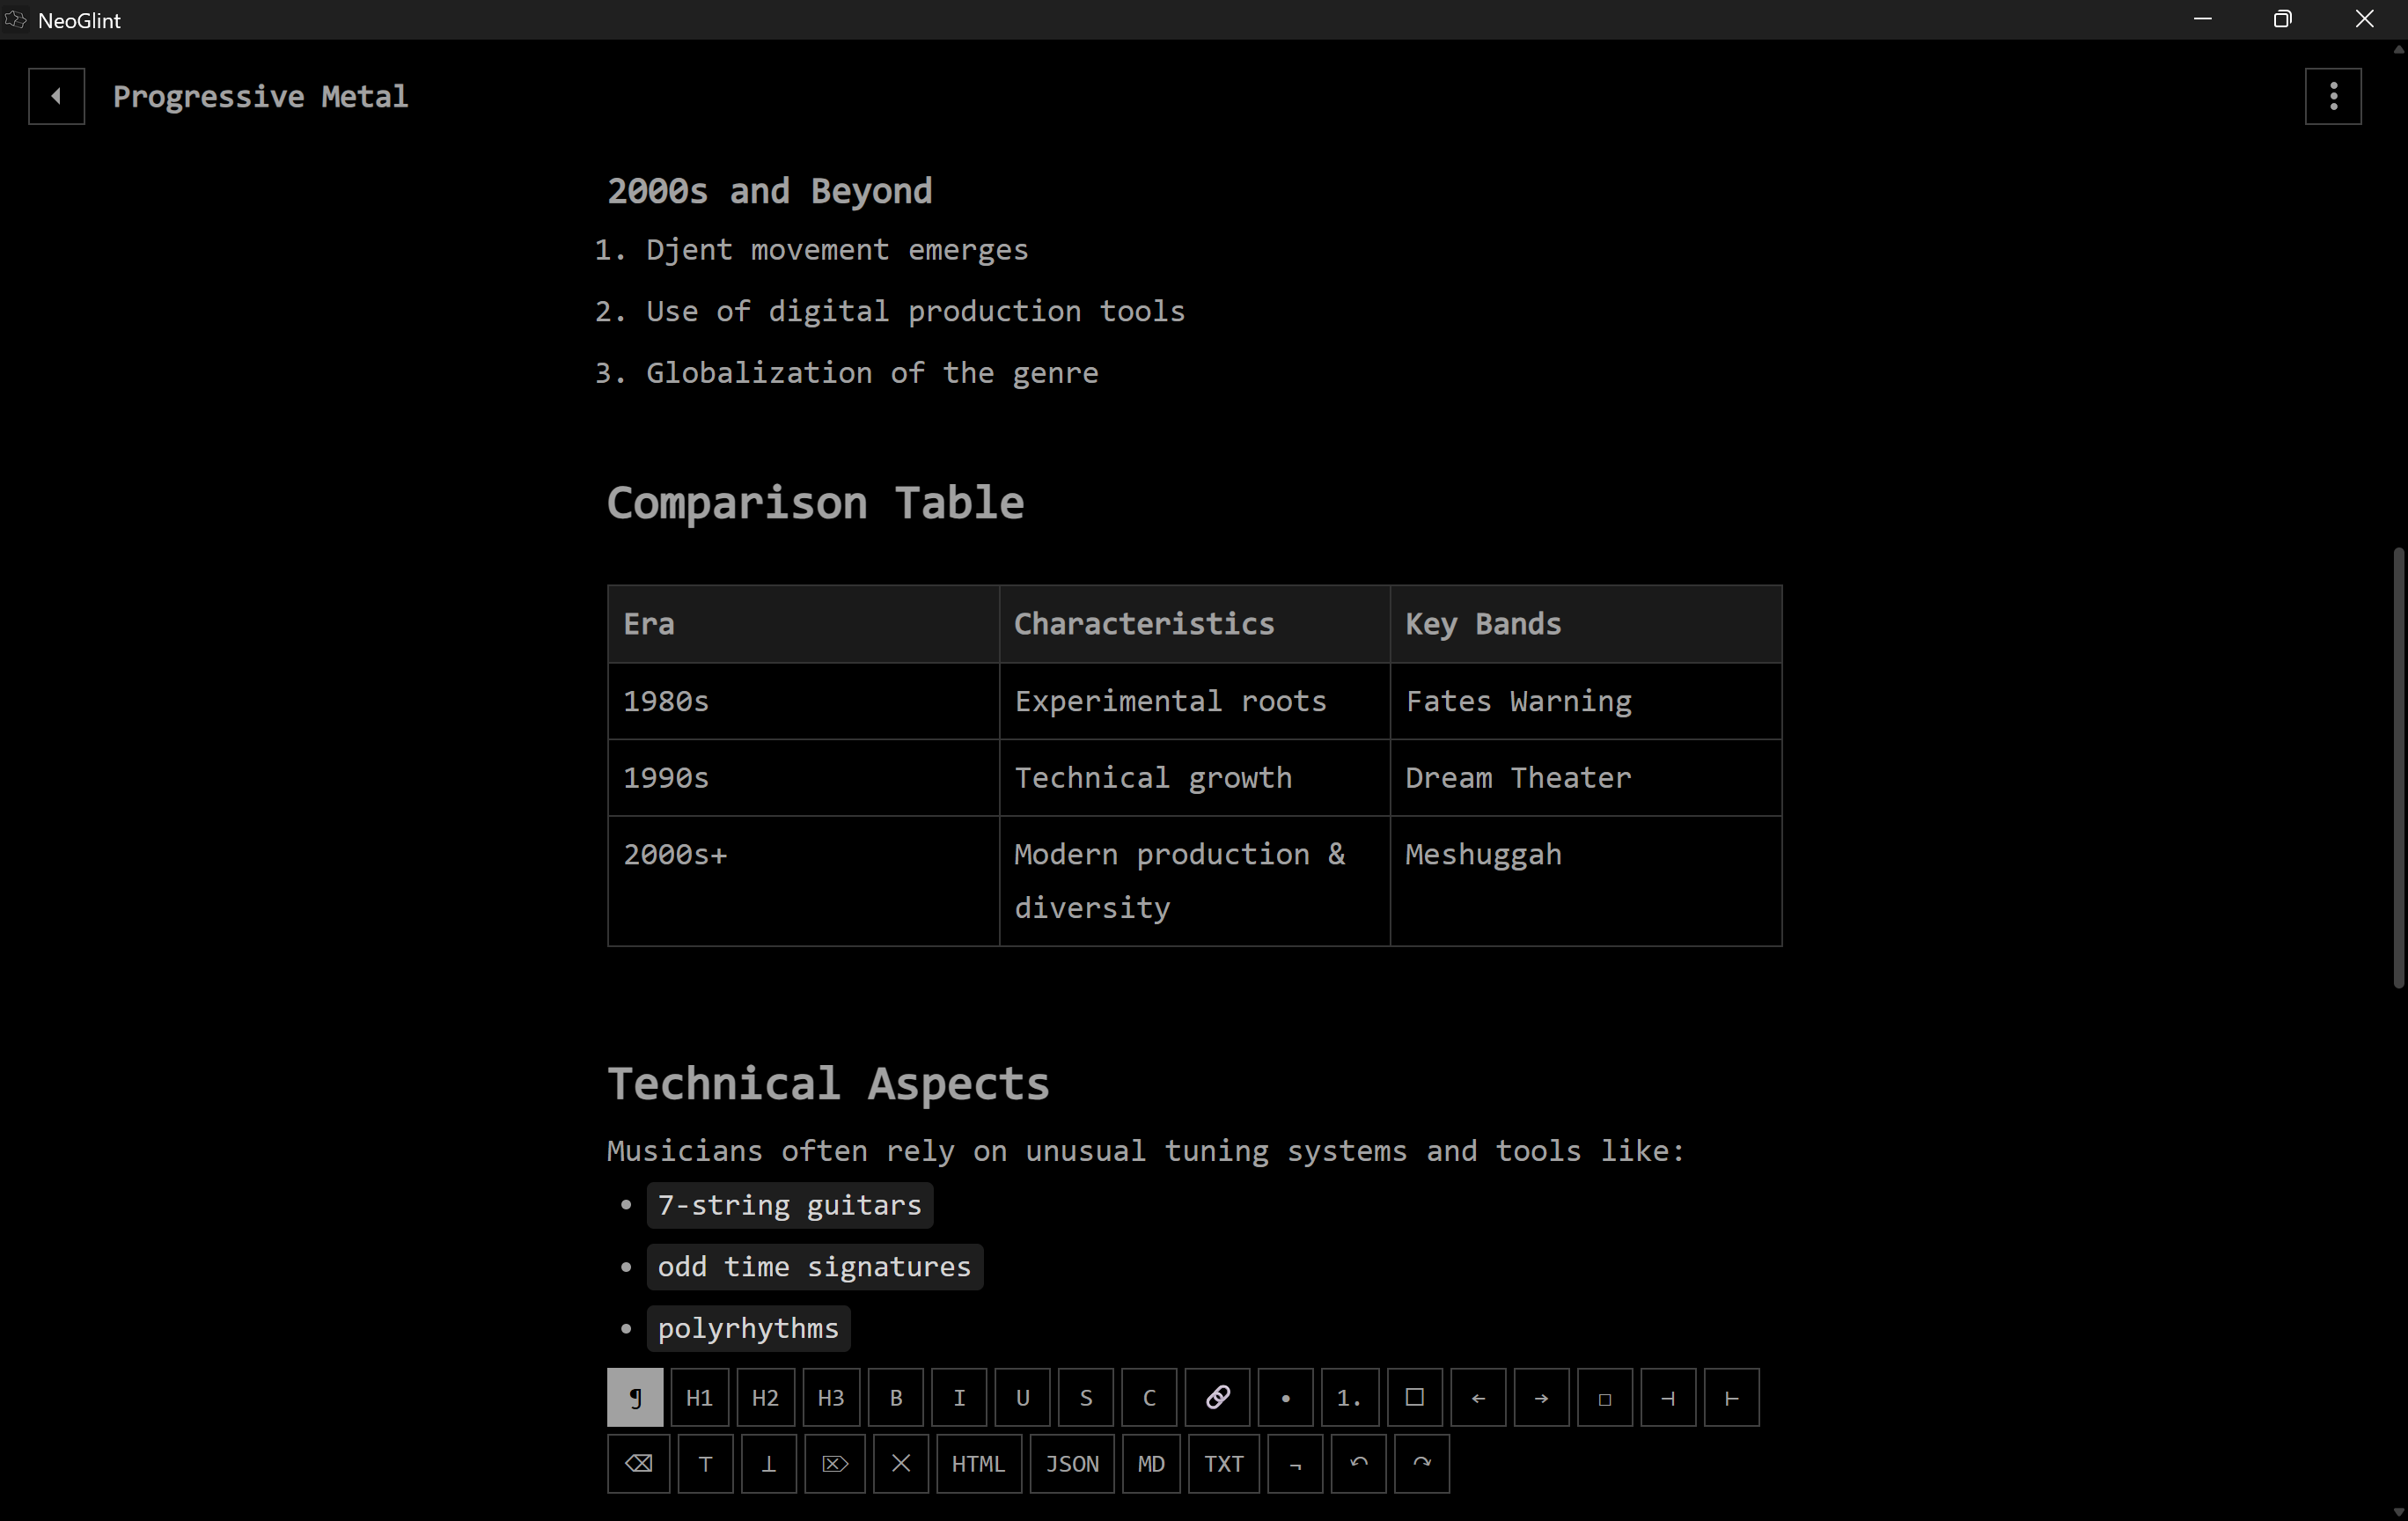Screen dimensions: 2408x1521
Task: Insert a hyperlink using the link icon
Action: pos(1219,1397)
